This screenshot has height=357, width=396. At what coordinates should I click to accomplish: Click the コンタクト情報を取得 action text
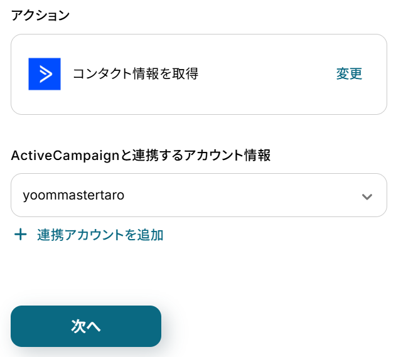[136, 74]
